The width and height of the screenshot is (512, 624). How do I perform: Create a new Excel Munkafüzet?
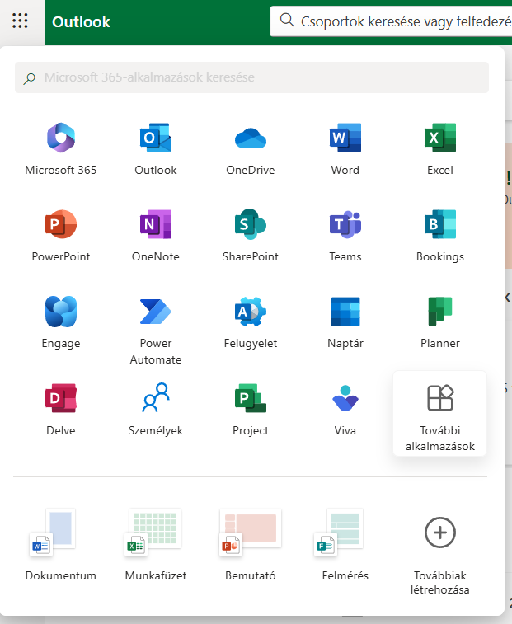click(x=156, y=545)
